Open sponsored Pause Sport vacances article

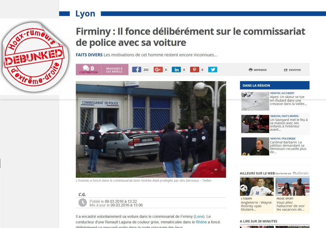tap(292, 195)
